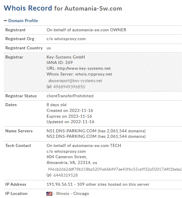This screenshot has width=182, height=198.
Task: Click the registrar phone number 4968949396850
Action: pyautogui.click(x=69, y=87)
